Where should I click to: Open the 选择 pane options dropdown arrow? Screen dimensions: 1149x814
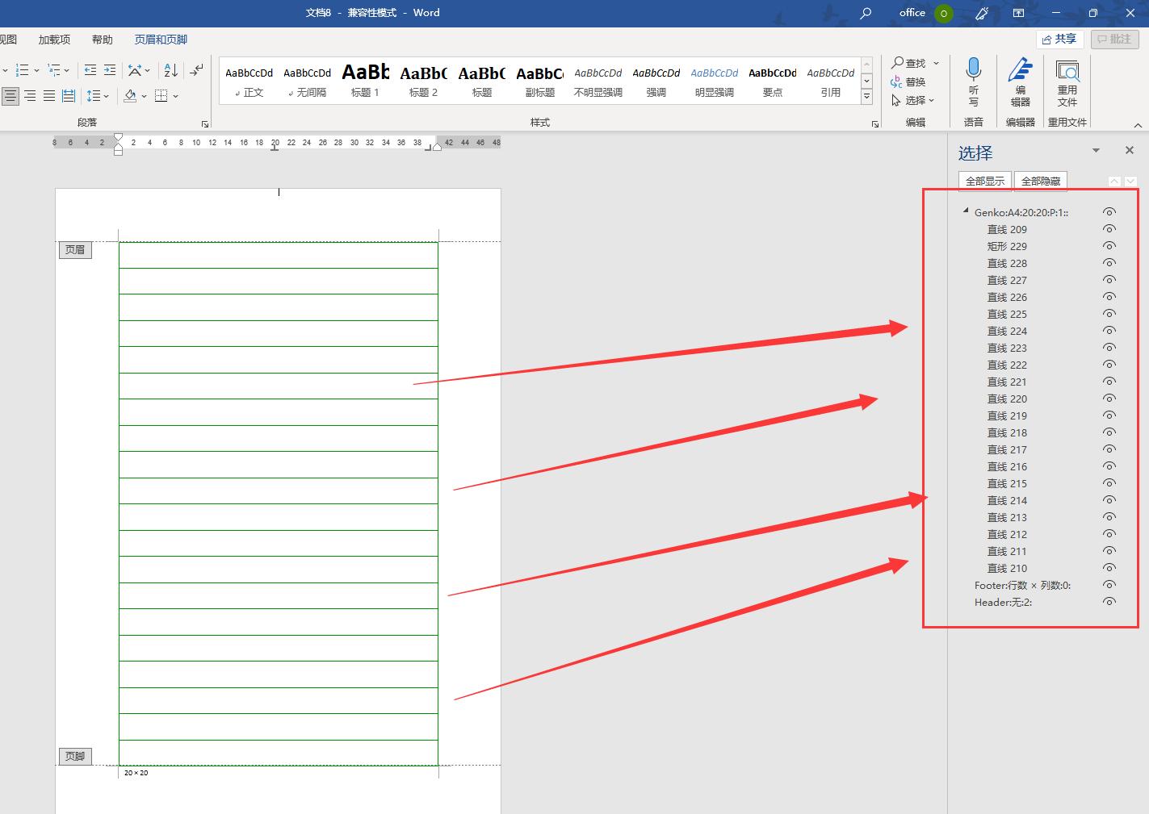(x=1096, y=151)
